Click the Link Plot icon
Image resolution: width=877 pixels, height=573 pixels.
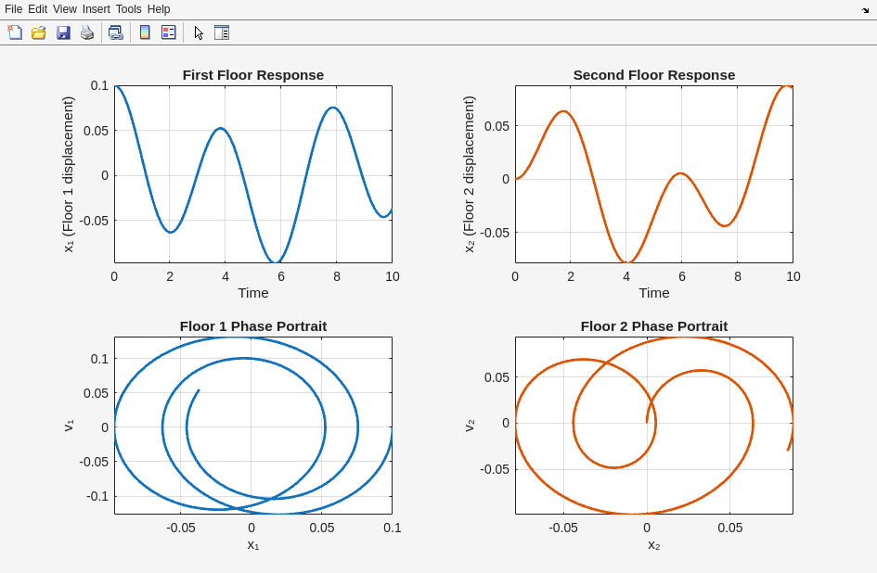point(115,32)
